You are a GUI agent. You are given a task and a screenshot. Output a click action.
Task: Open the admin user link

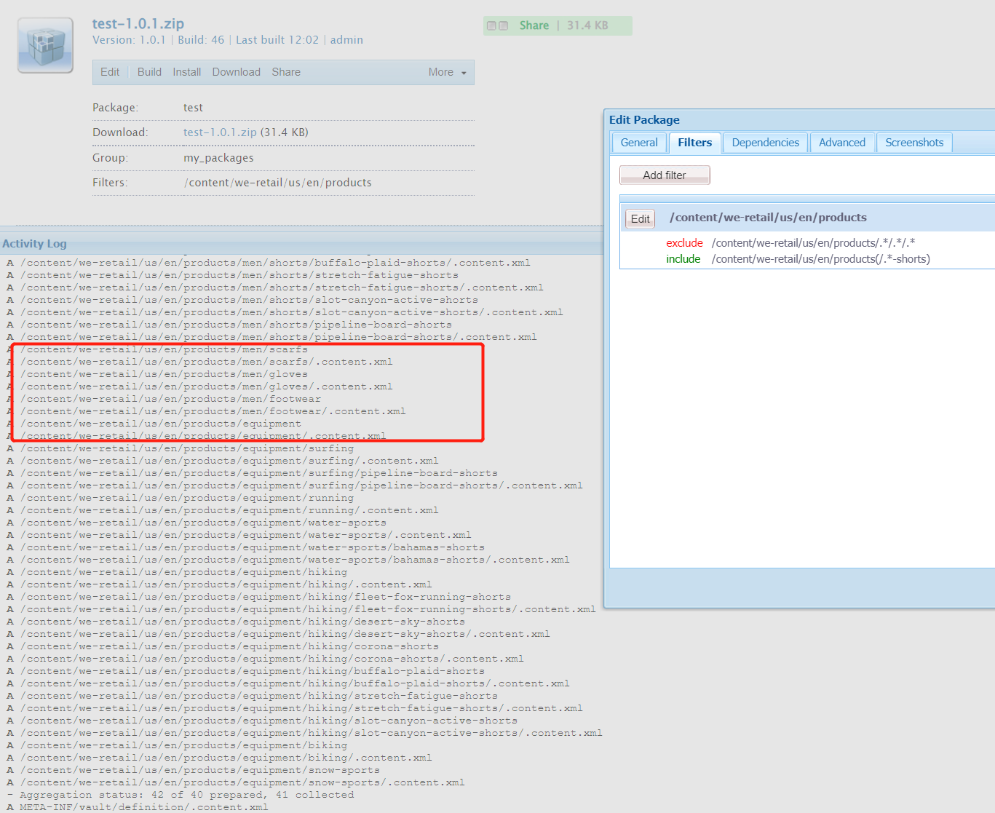click(346, 39)
